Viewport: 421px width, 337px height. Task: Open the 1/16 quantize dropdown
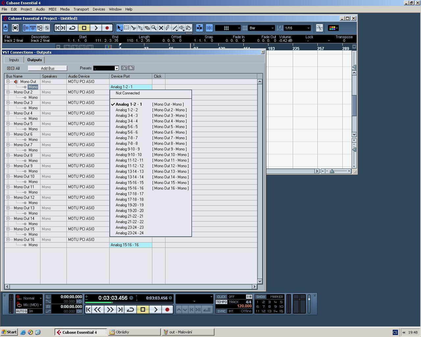[297, 28]
